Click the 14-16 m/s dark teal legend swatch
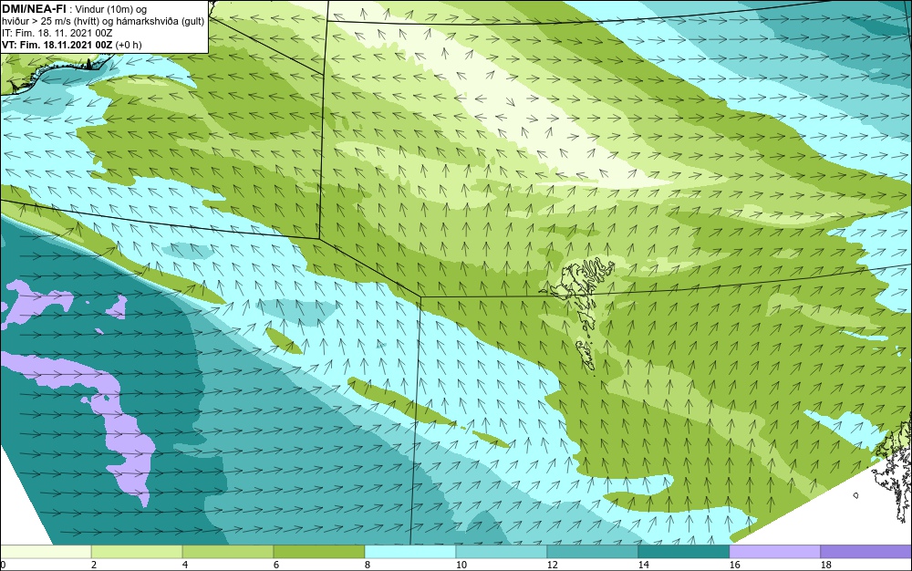The height and width of the screenshot is (571, 912). point(684,552)
